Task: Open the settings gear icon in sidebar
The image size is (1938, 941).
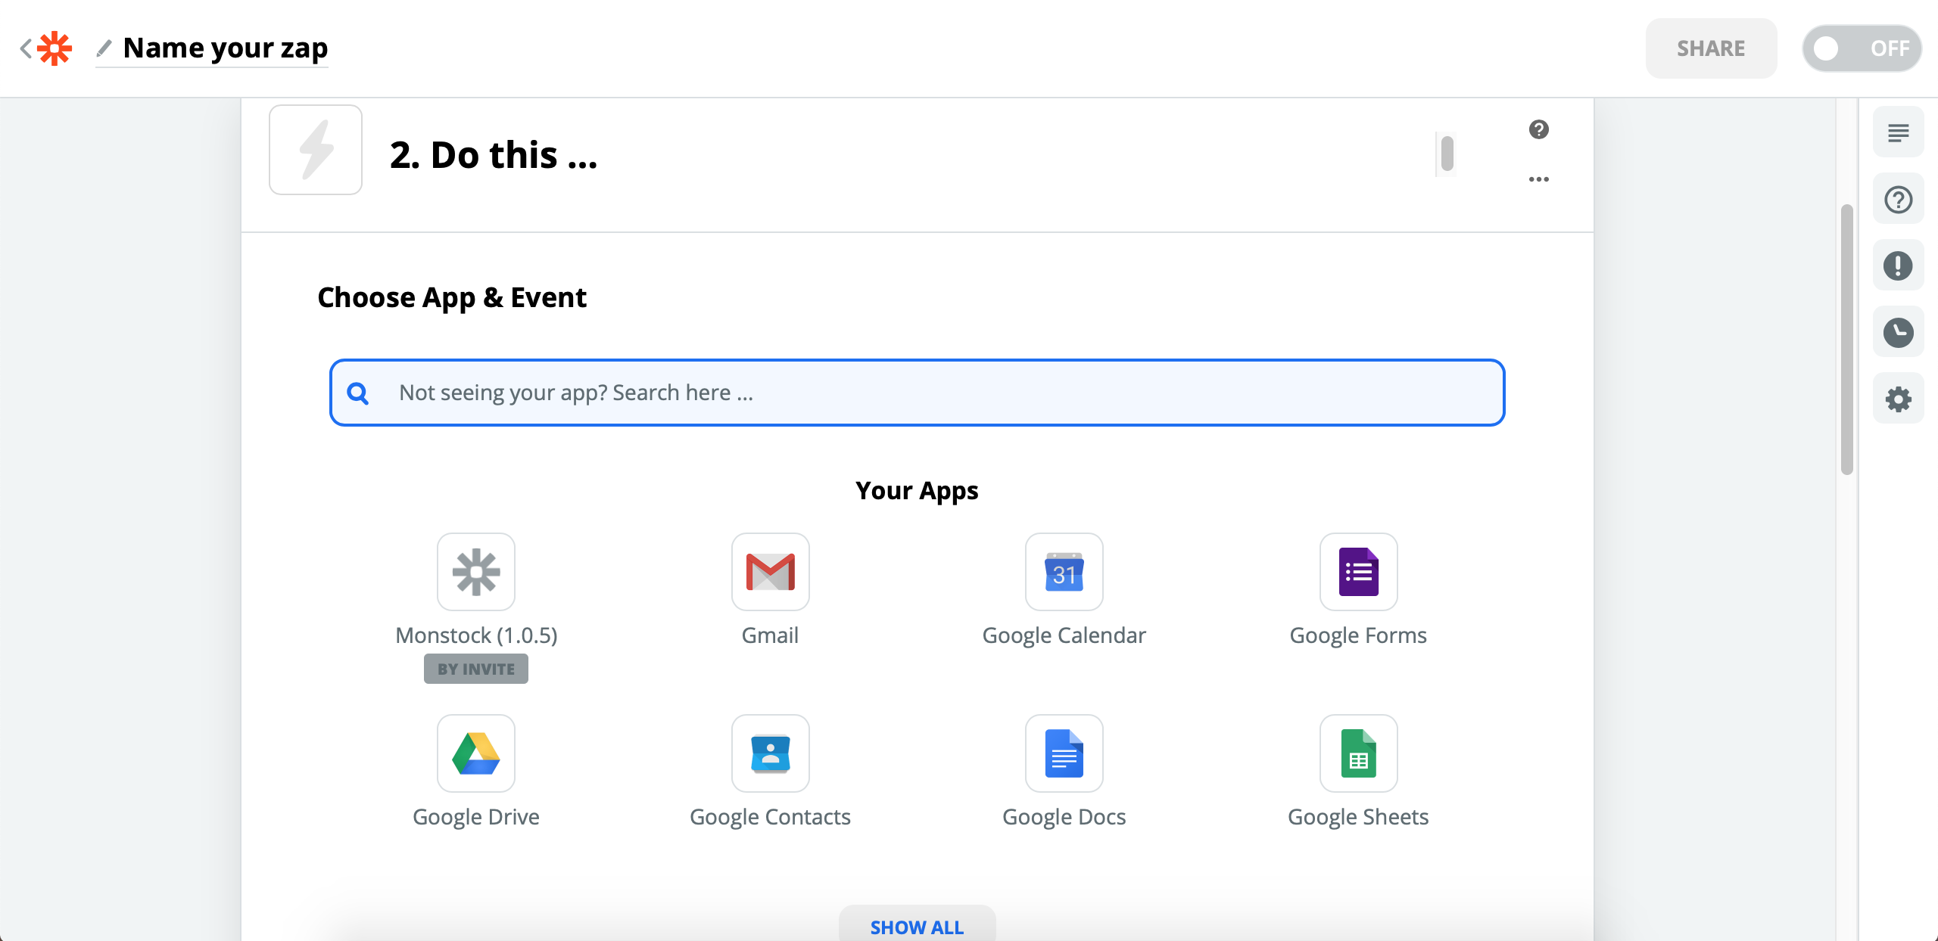Action: point(1899,399)
